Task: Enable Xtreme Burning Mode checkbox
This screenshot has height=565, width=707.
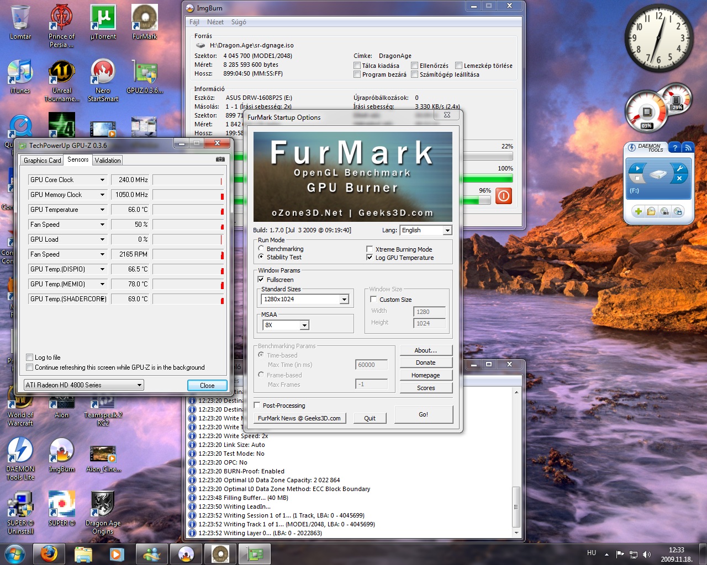Action: tap(370, 249)
